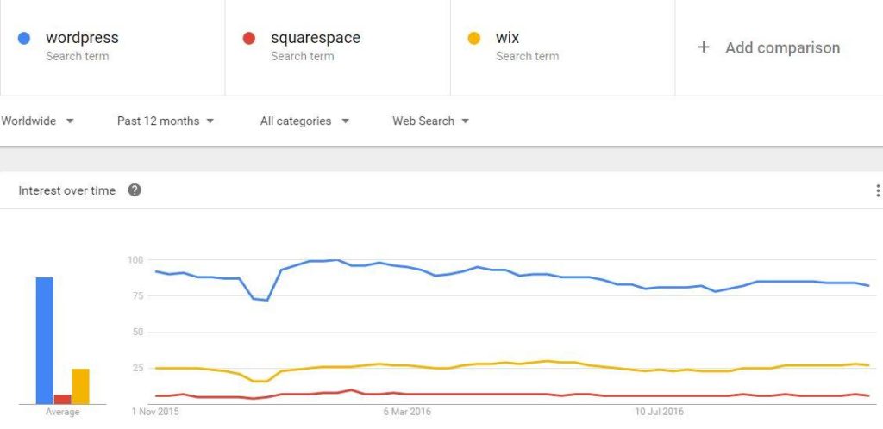The height and width of the screenshot is (429, 883).
Task: Open the Interest over time help icon
Action: pos(135,190)
